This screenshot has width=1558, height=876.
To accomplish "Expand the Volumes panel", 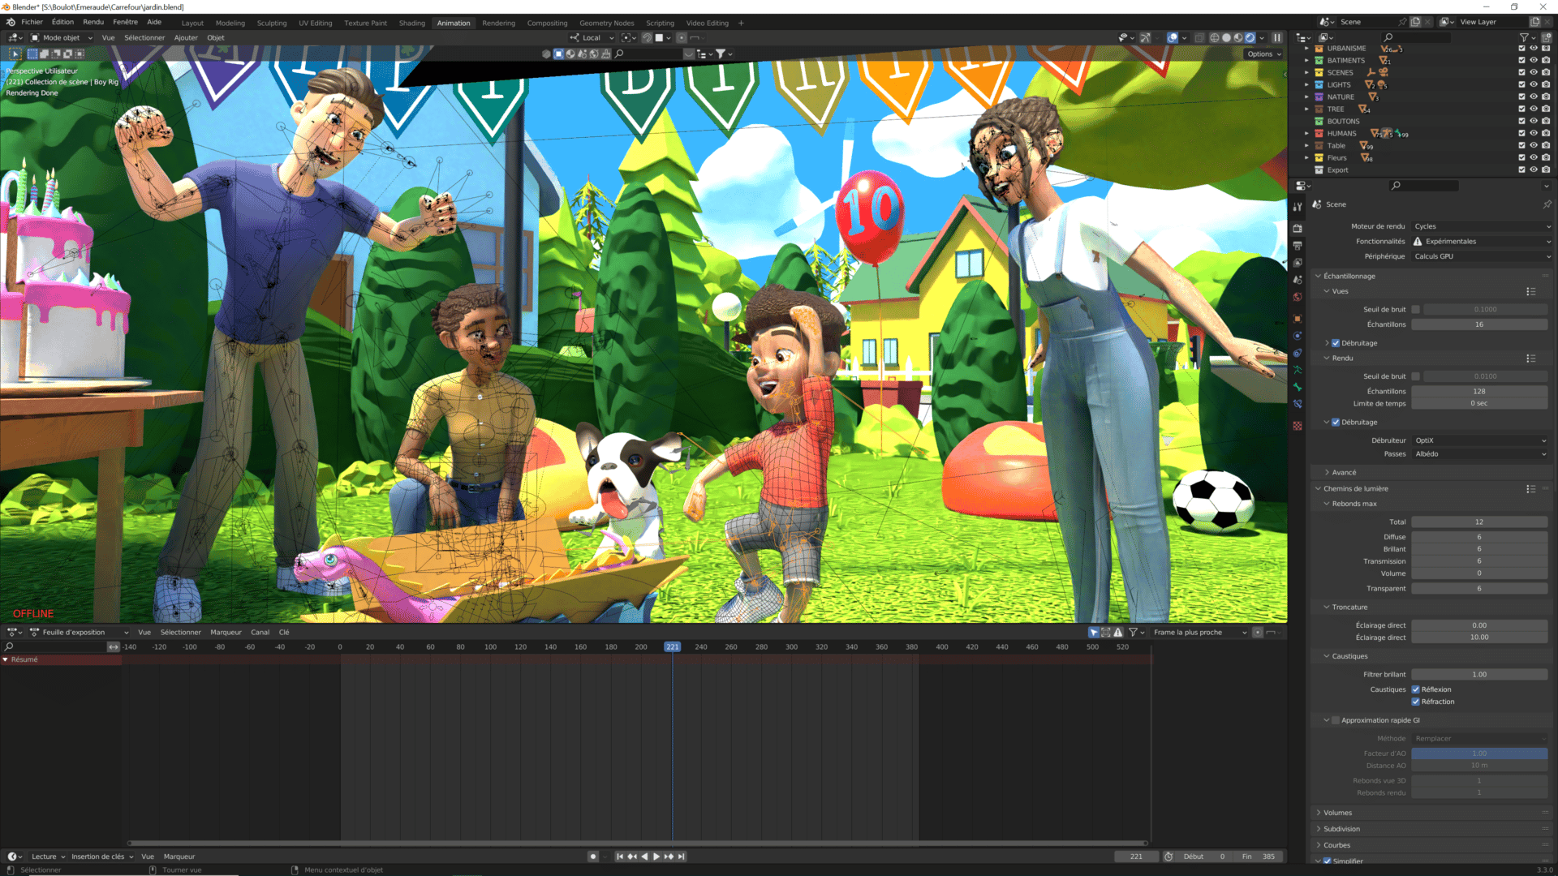I will pyautogui.click(x=1337, y=813).
